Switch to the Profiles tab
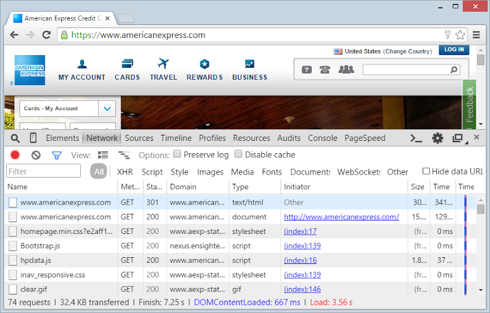 212,138
